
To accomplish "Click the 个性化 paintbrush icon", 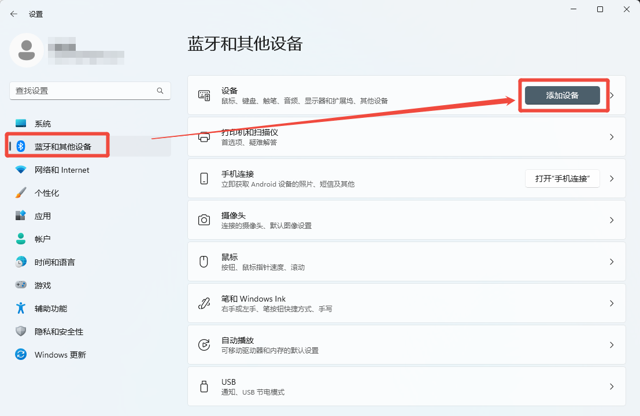I will [21, 193].
